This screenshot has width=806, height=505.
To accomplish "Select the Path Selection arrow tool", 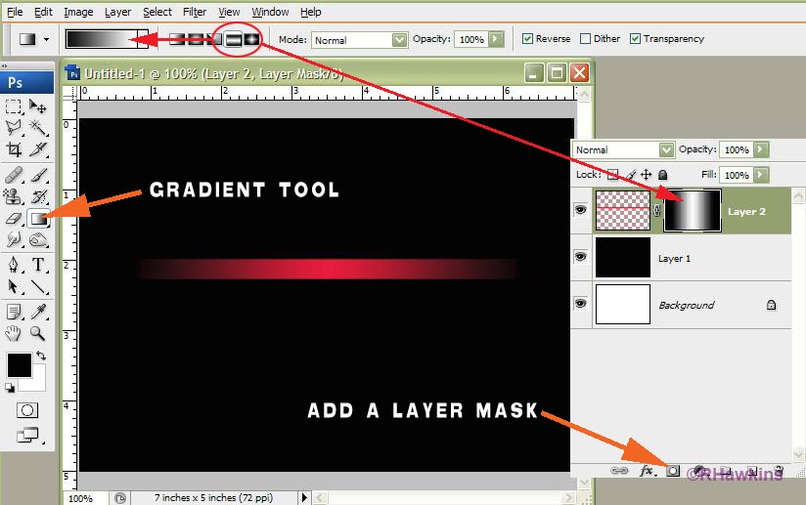I will tap(14, 286).
